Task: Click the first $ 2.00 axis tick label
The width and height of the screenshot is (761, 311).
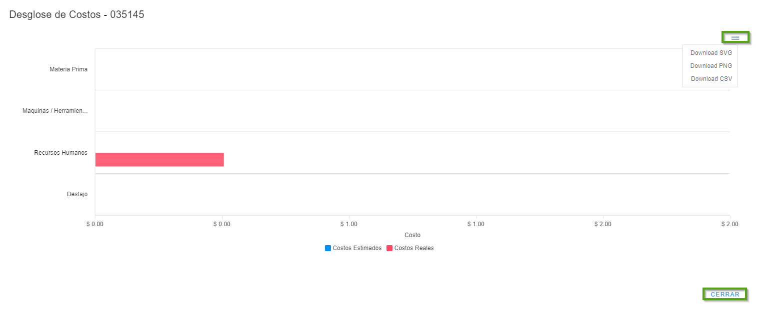Action: (602, 225)
